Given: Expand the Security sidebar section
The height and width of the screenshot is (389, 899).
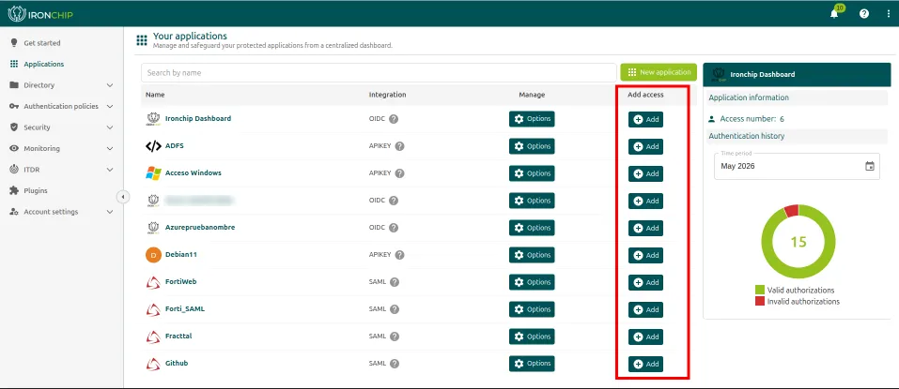Looking at the screenshot, I should point(61,127).
